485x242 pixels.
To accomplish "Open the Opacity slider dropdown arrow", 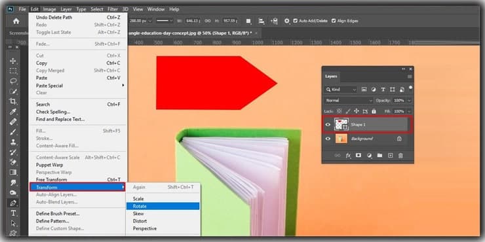I will coord(409,101).
